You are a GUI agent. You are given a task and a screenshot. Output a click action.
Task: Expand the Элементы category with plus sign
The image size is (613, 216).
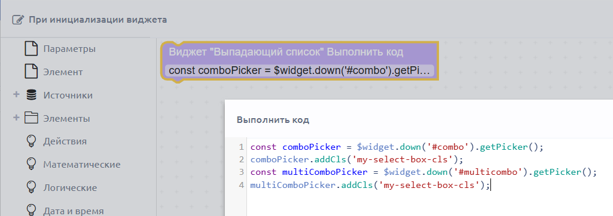(x=16, y=118)
